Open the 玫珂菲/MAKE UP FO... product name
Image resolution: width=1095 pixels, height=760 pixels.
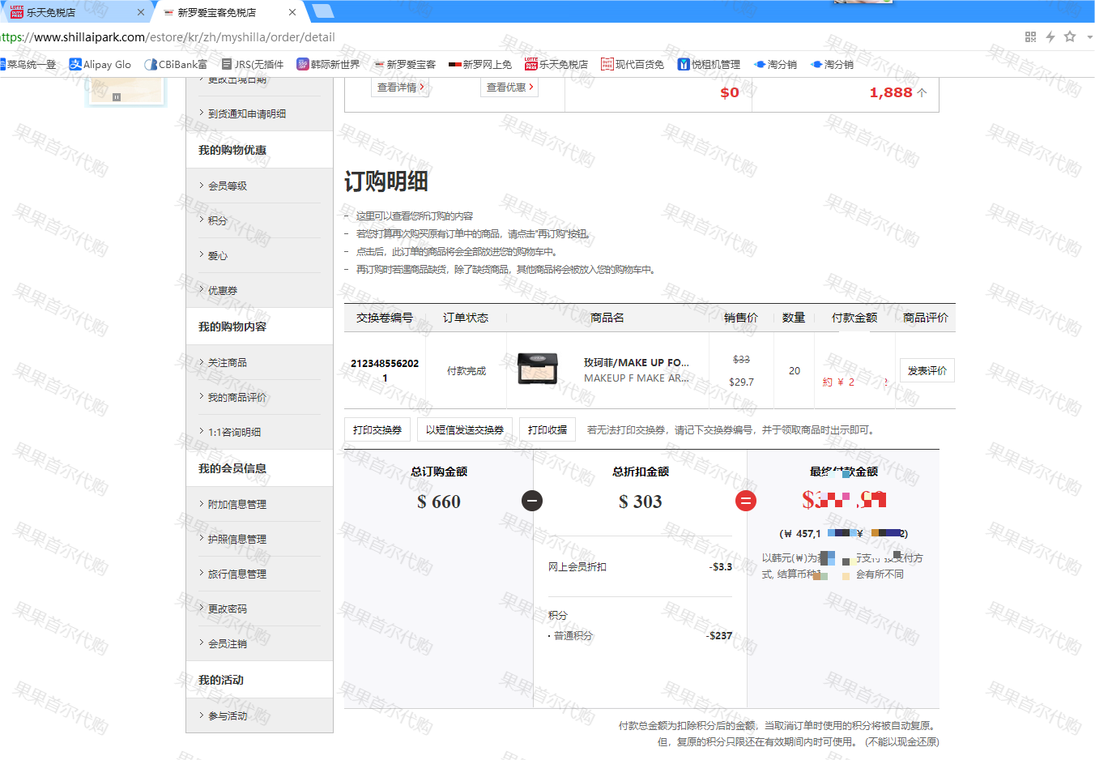click(x=637, y=362)
